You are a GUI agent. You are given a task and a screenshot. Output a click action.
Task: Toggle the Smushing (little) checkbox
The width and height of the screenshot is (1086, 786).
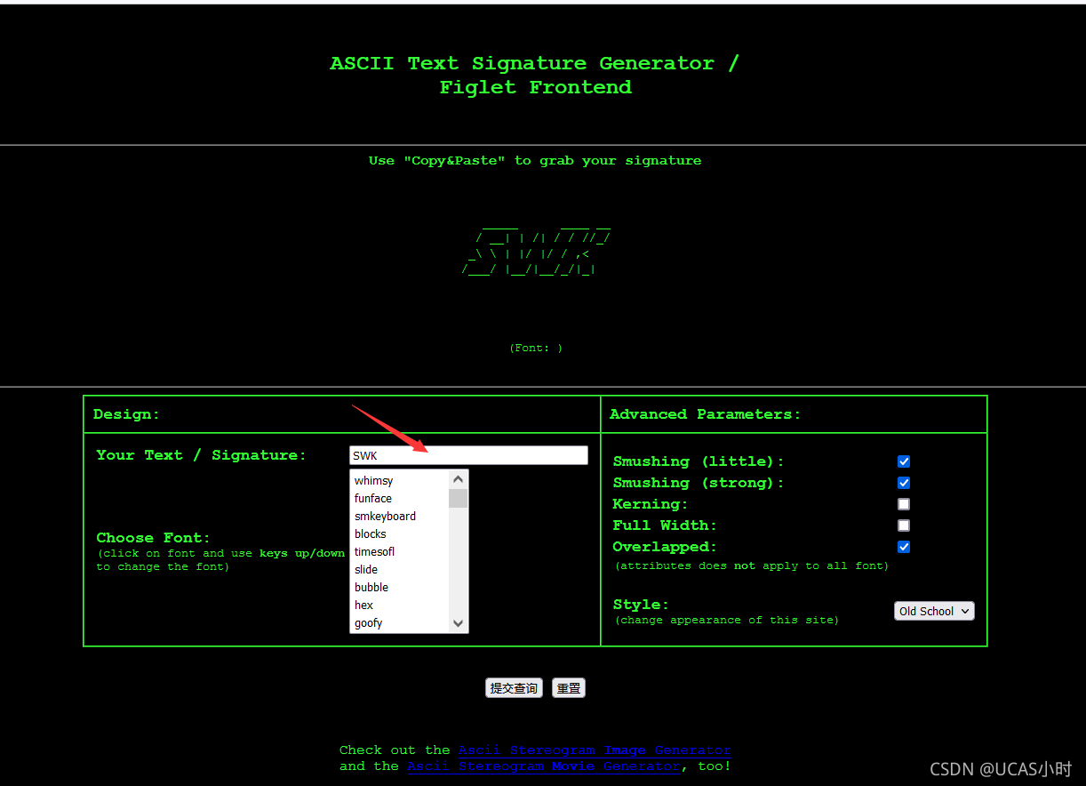904,461
